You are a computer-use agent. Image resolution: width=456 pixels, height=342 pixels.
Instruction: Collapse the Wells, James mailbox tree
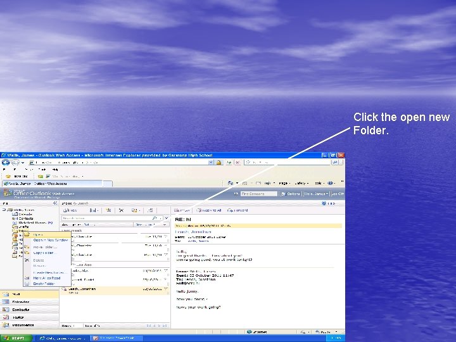click(x=4, y=210)
